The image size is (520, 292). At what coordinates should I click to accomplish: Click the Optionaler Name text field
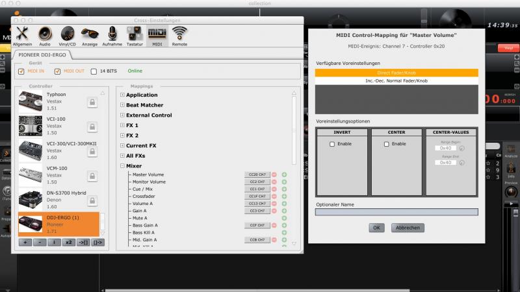click(396, 212)
